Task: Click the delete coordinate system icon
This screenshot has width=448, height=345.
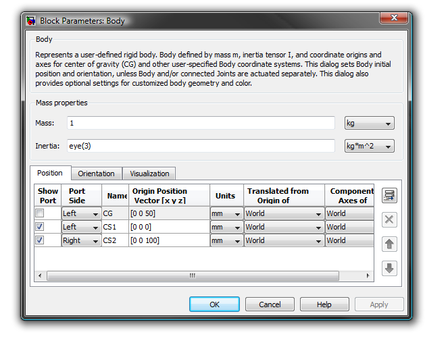Action: click(x=389, y=220)
